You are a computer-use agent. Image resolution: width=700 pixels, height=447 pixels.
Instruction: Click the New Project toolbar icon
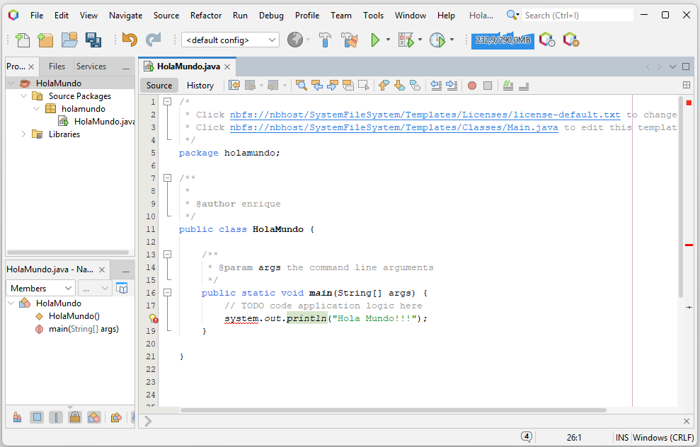45,40
